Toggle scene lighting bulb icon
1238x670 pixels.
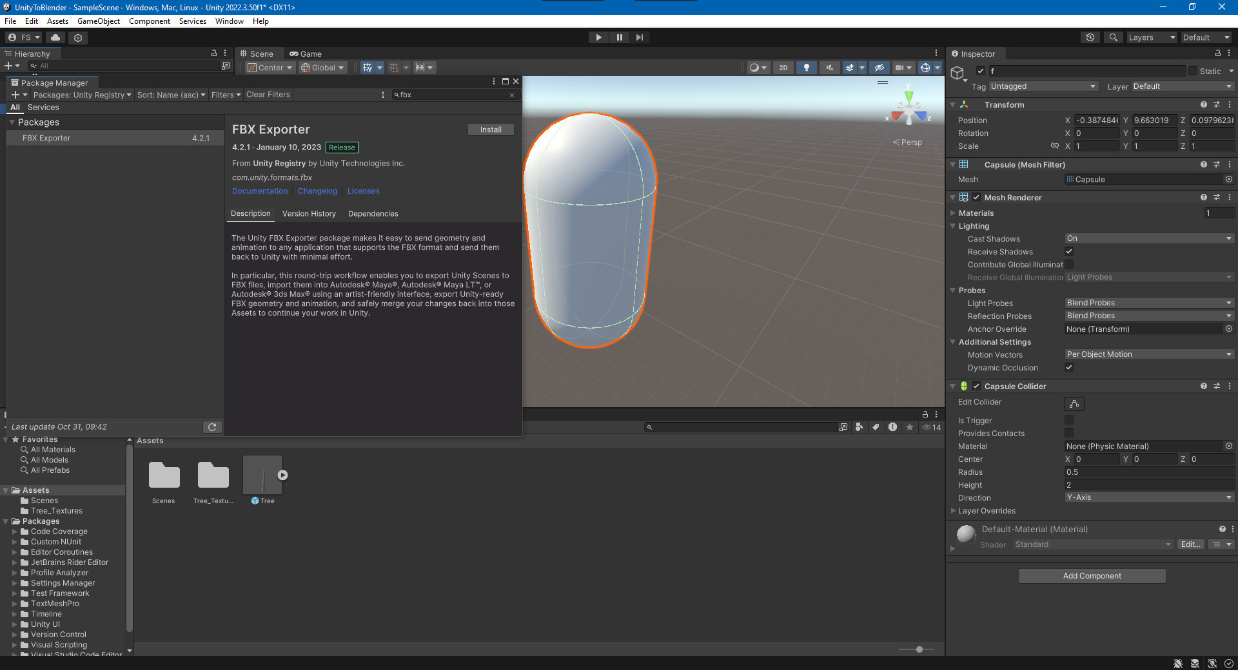click(807, 68)
